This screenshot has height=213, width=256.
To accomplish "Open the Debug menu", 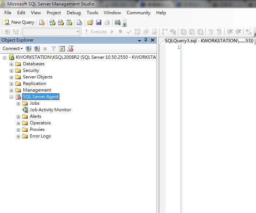I will (74, 13).
